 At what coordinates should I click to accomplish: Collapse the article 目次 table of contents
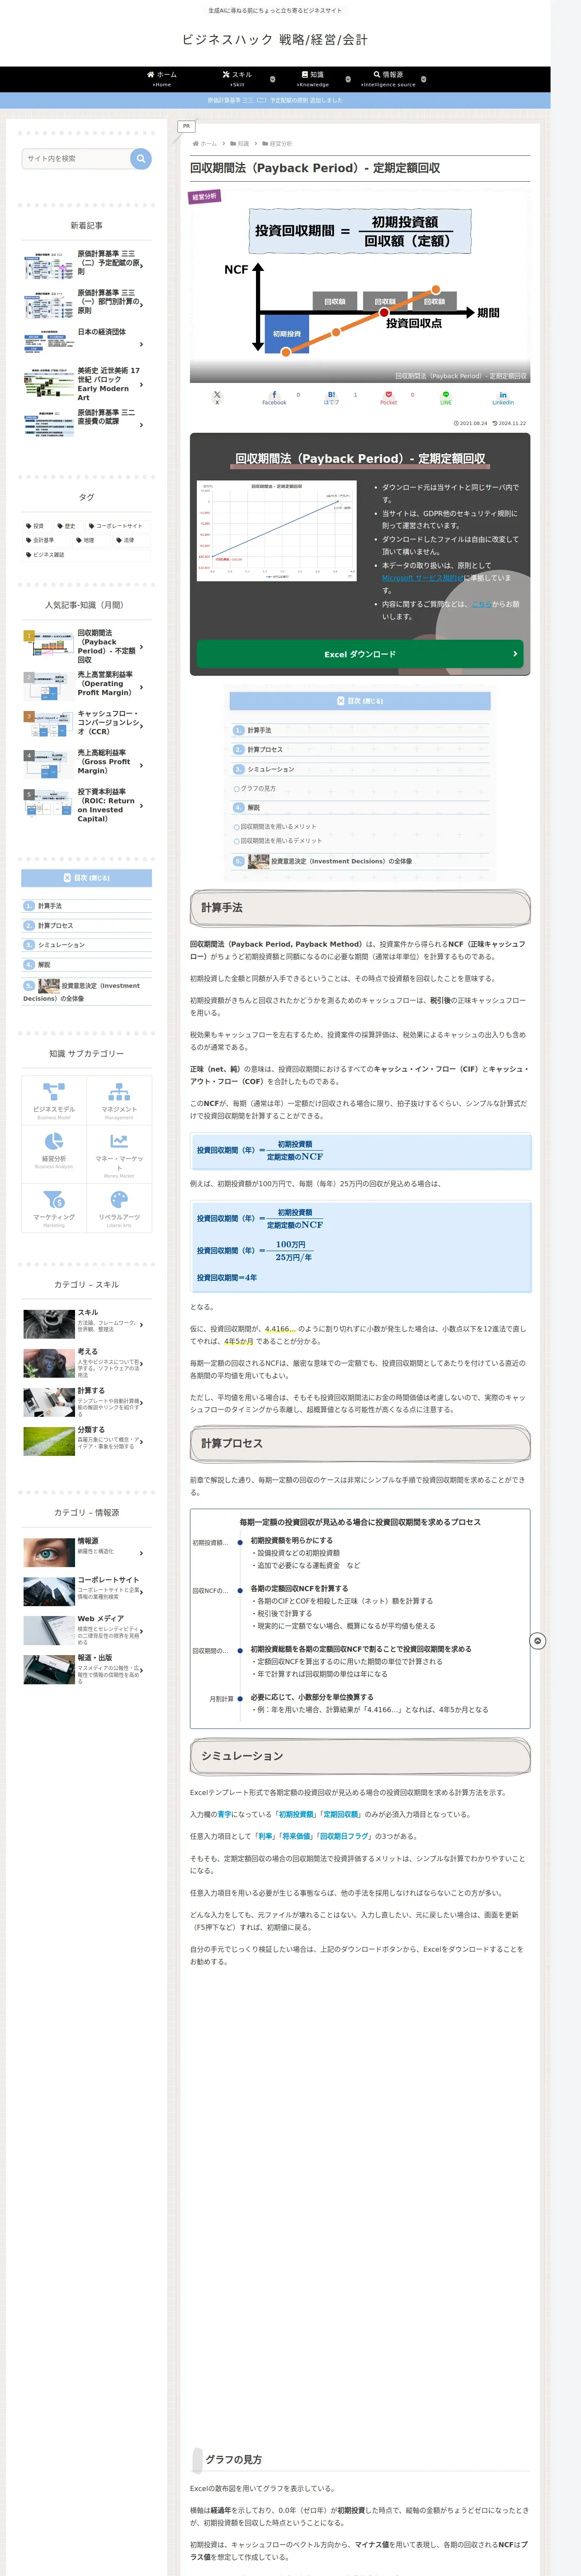click(359, 701)
